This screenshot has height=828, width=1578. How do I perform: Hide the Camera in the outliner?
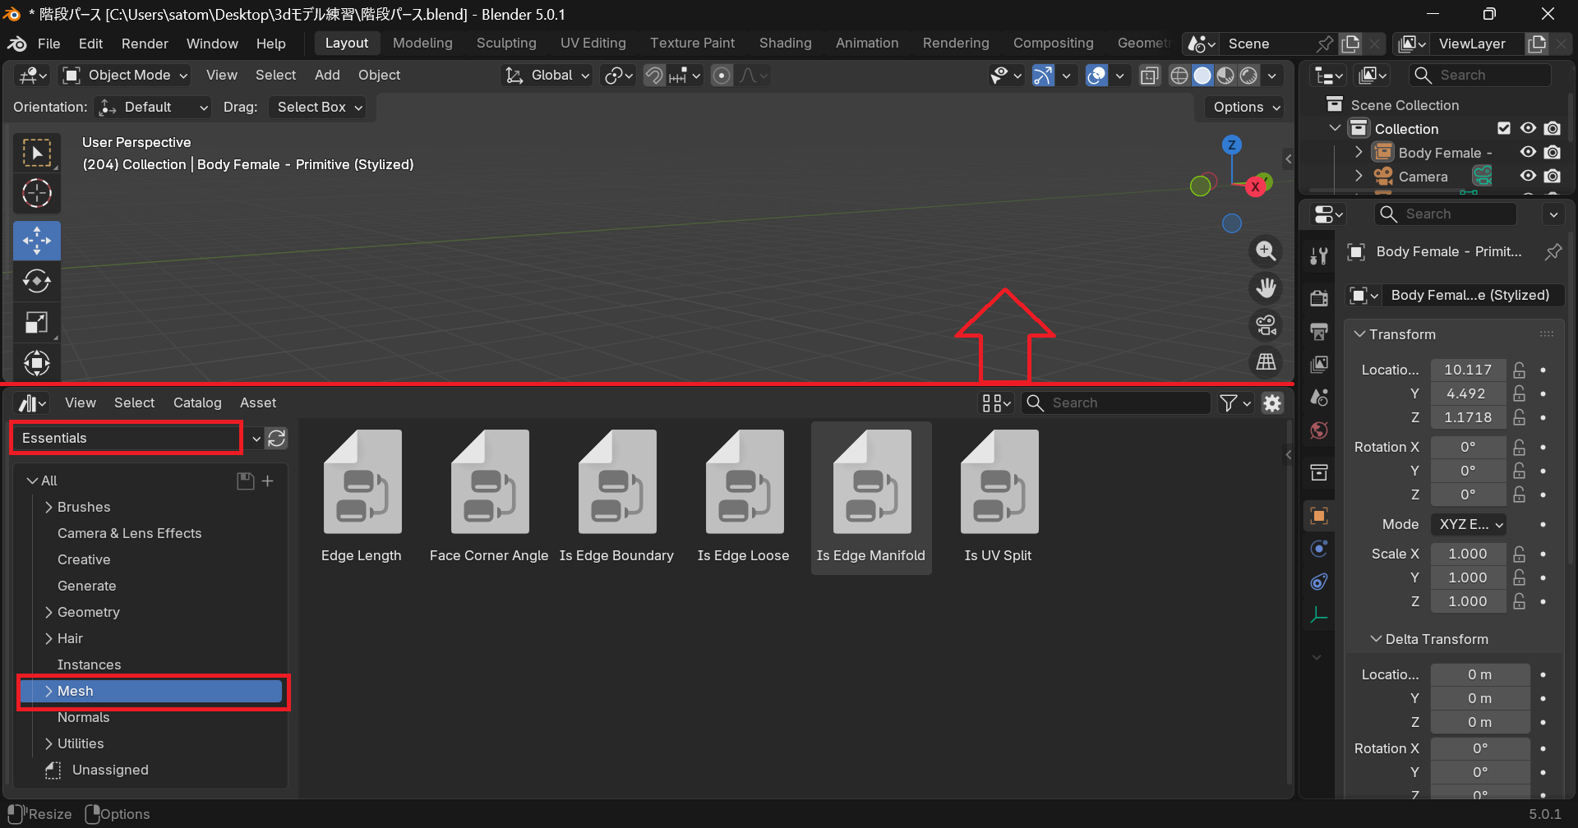coord(1528,177)
